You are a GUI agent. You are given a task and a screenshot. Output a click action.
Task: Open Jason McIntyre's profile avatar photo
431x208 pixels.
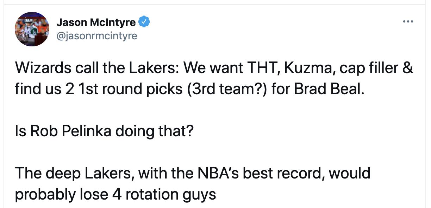pos(32,29)
